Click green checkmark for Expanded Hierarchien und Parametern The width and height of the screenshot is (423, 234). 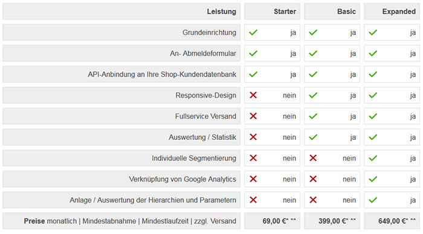coord(373,200)
